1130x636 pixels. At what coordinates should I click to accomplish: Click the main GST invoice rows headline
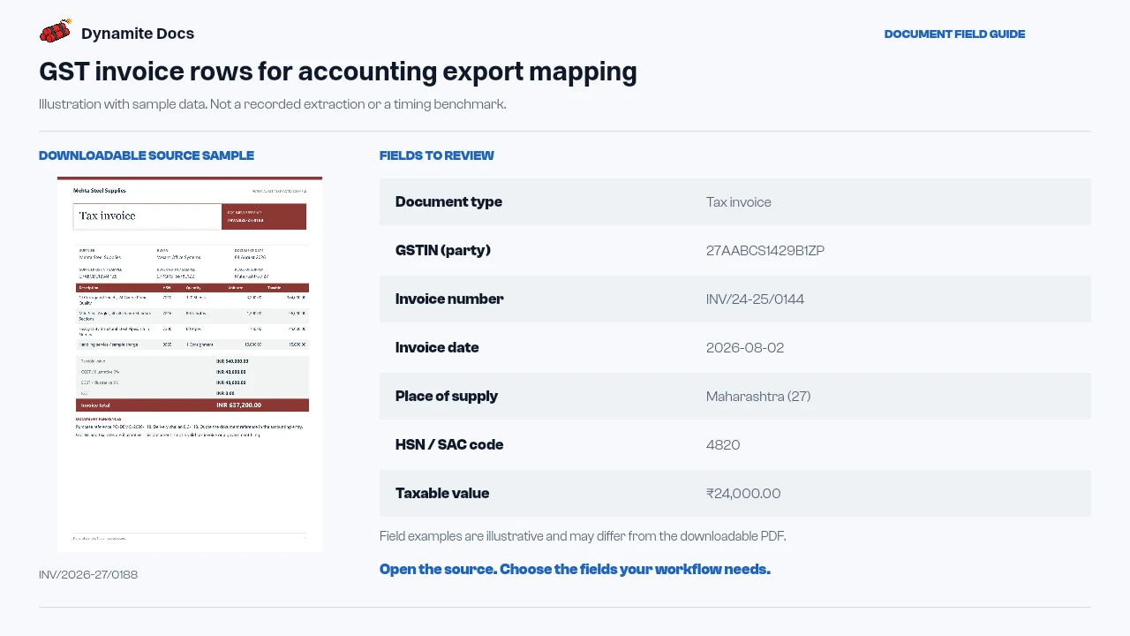click(338, 72)
